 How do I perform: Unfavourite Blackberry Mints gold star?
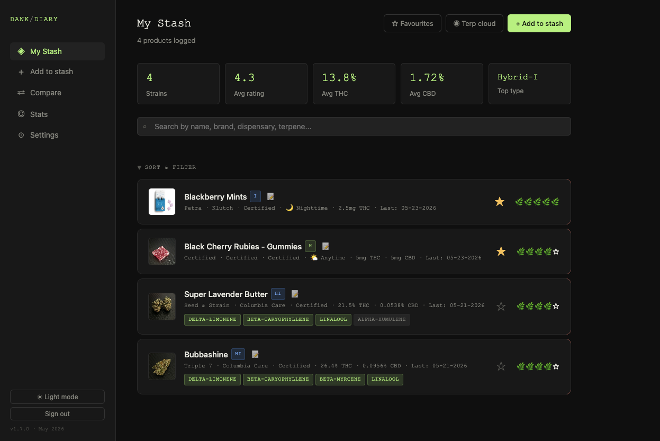click(x=500, y=202)
